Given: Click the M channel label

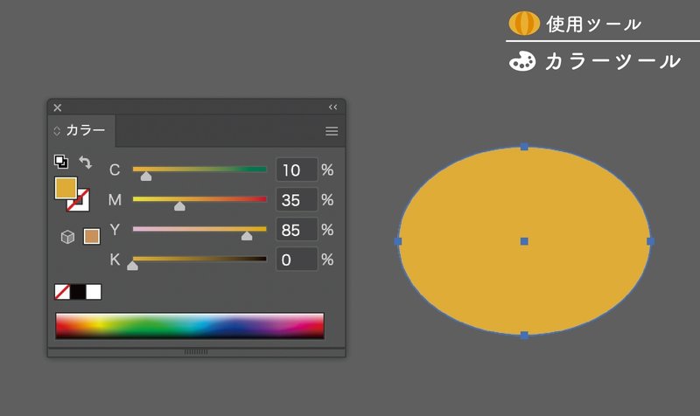Looking at the screenshot, I should (x=115, y=200).
